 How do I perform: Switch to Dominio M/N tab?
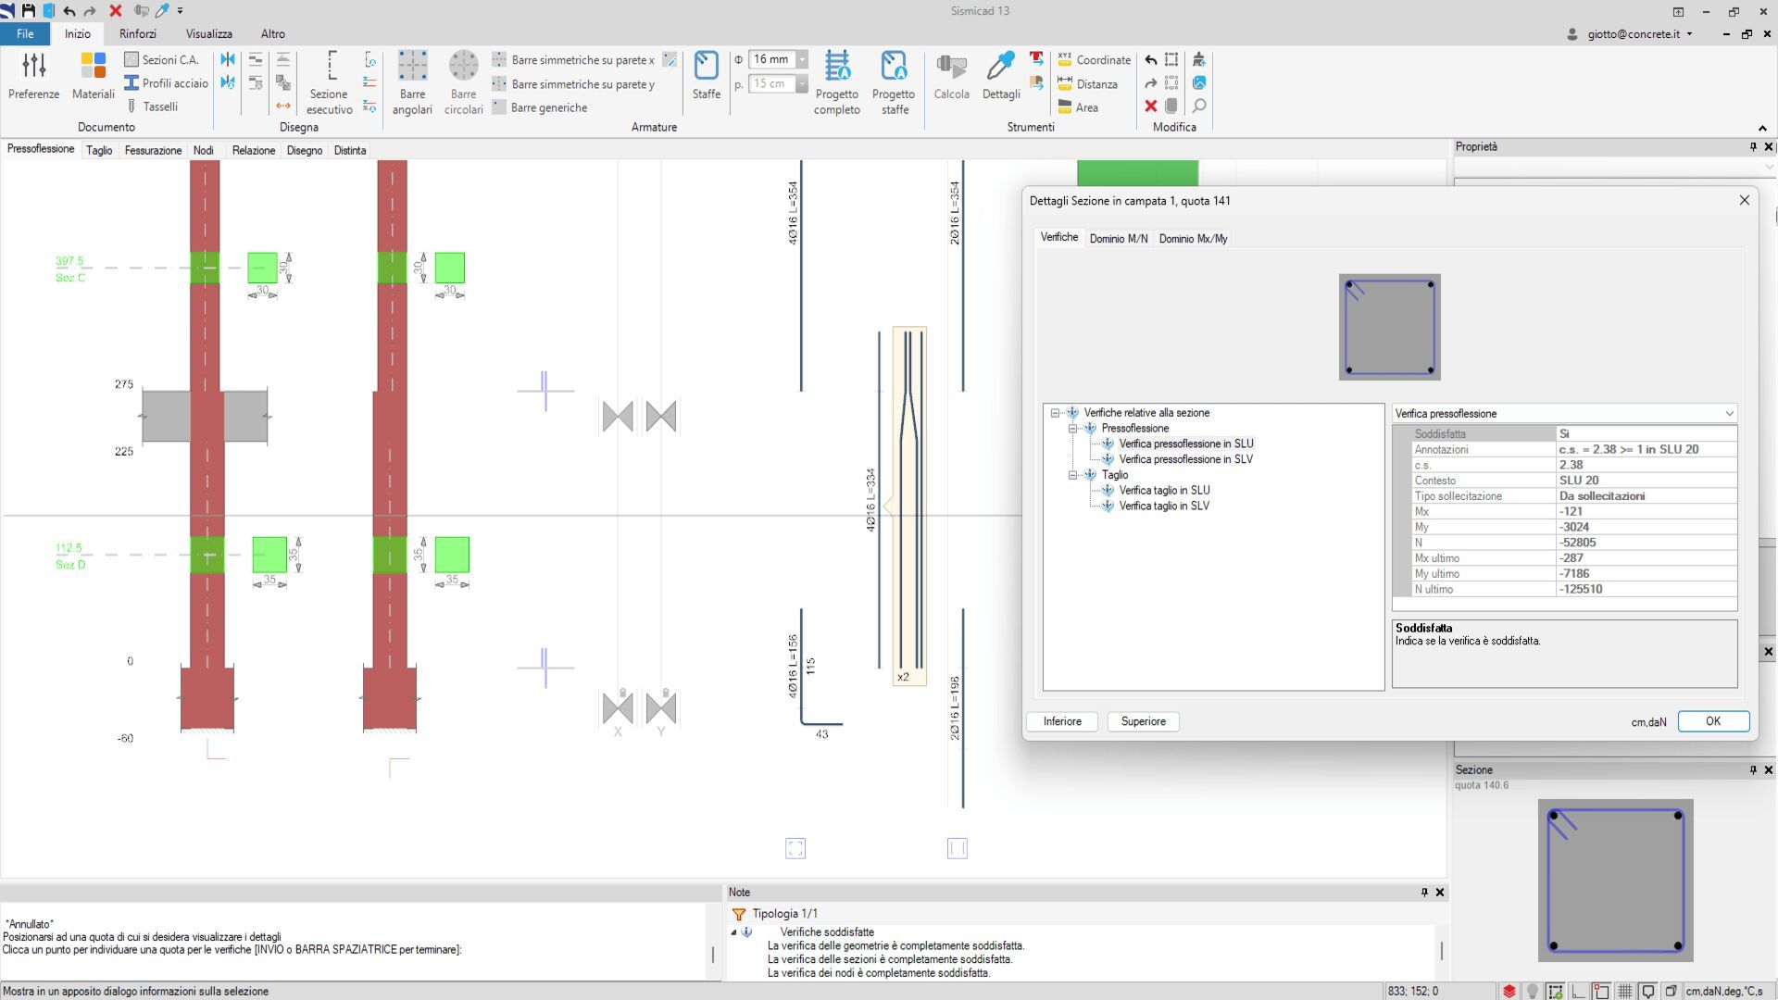pyautogui.click(x=1118, y=239)
